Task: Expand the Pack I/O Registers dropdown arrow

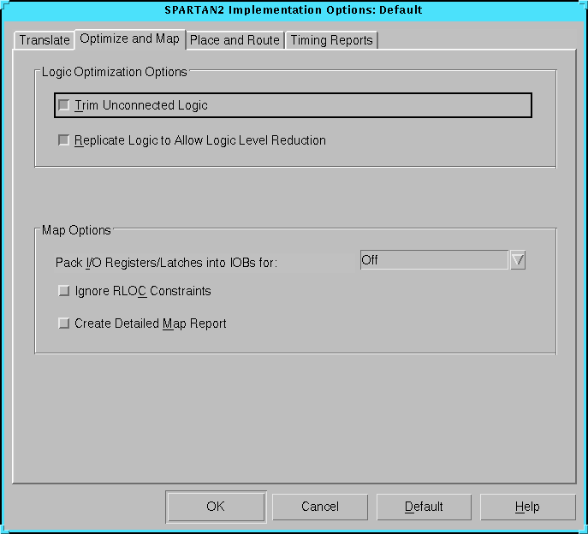Action: coord(517,261)
